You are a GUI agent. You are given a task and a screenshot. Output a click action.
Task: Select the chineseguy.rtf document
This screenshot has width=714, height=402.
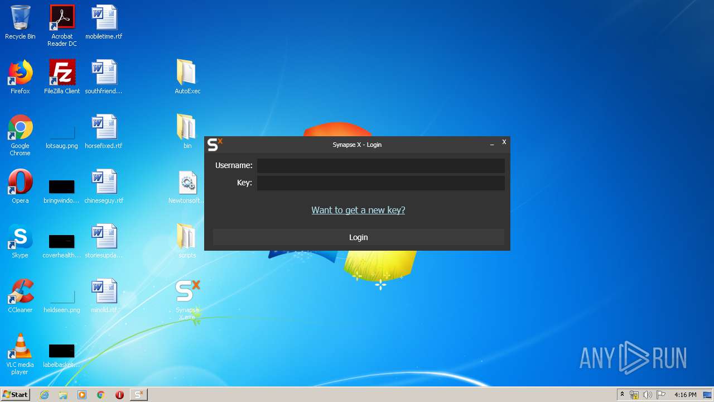pyautogui.click(x=104, y=186)
